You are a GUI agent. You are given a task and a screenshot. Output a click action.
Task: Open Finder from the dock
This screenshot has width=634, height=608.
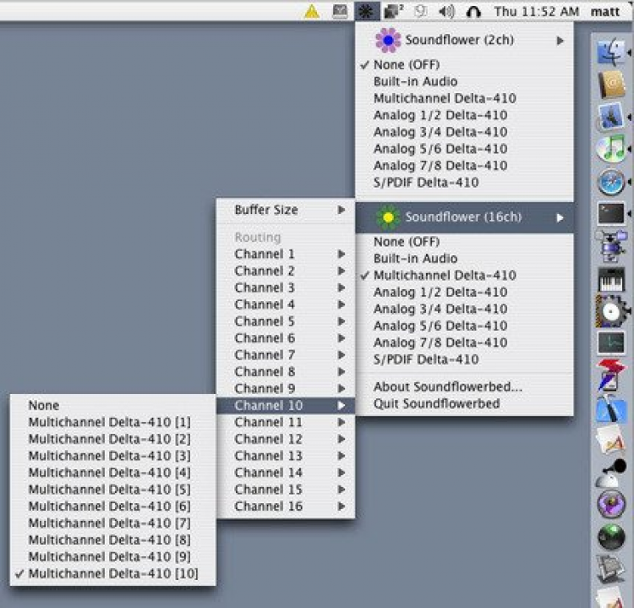click(x=611, y=52)
